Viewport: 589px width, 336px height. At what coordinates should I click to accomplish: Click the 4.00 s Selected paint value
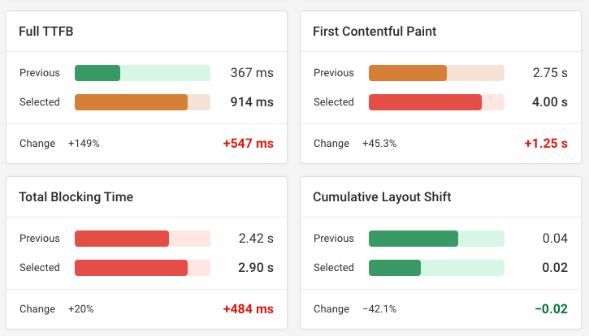coord(550,102)
